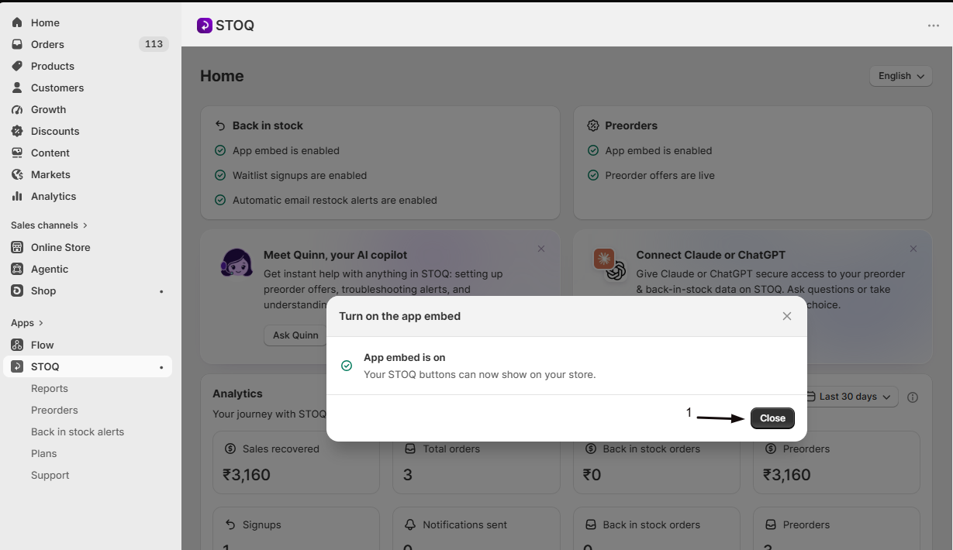Screen dimensions: 953x550
Task: Click the Back in stock card check for app embed
Action: click(x=220, y=150)
